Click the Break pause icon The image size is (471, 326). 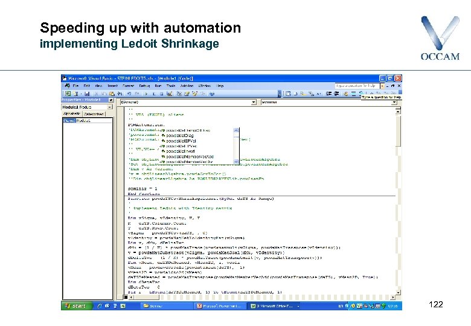coord(154,94)
